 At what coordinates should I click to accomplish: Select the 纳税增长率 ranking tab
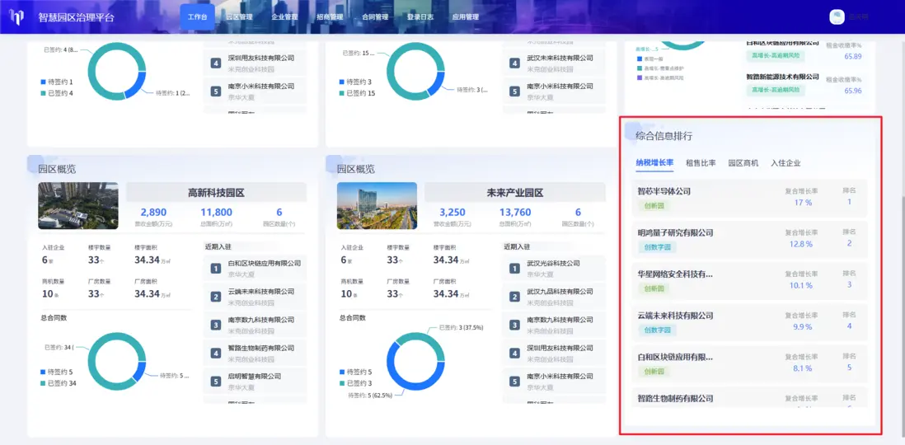(x=654, y=163)
